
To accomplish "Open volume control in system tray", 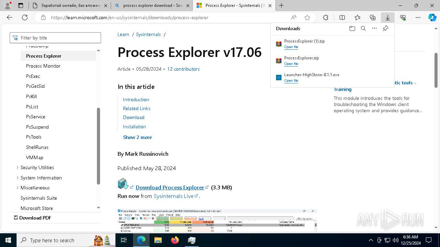I will (x=395, y=240).
